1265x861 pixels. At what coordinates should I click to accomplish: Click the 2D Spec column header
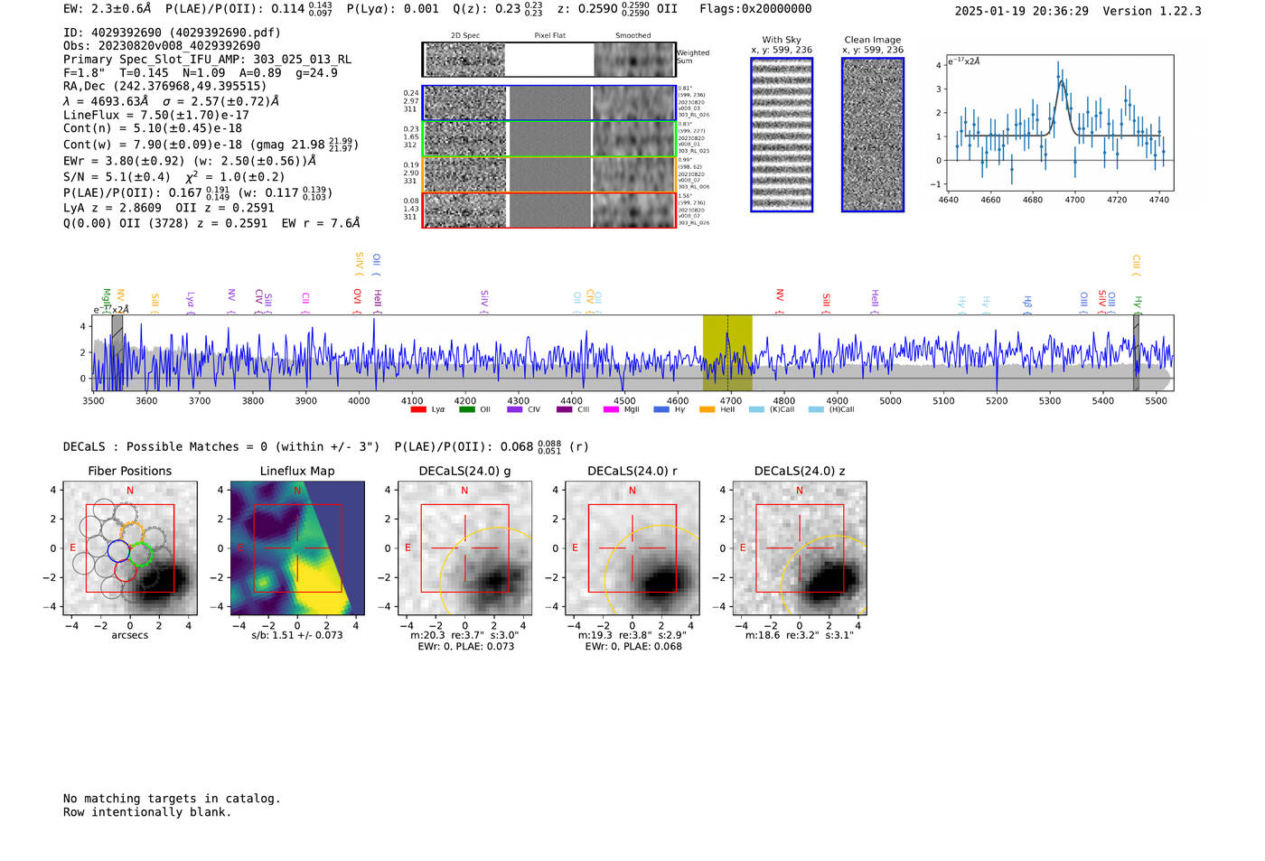465,36
